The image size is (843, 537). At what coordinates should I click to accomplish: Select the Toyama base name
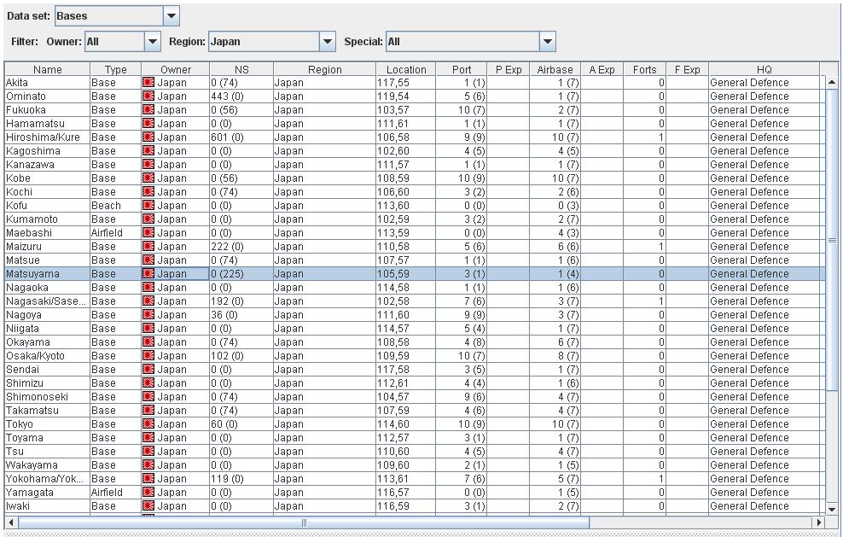pyautogui.click(x=24, y=438)
